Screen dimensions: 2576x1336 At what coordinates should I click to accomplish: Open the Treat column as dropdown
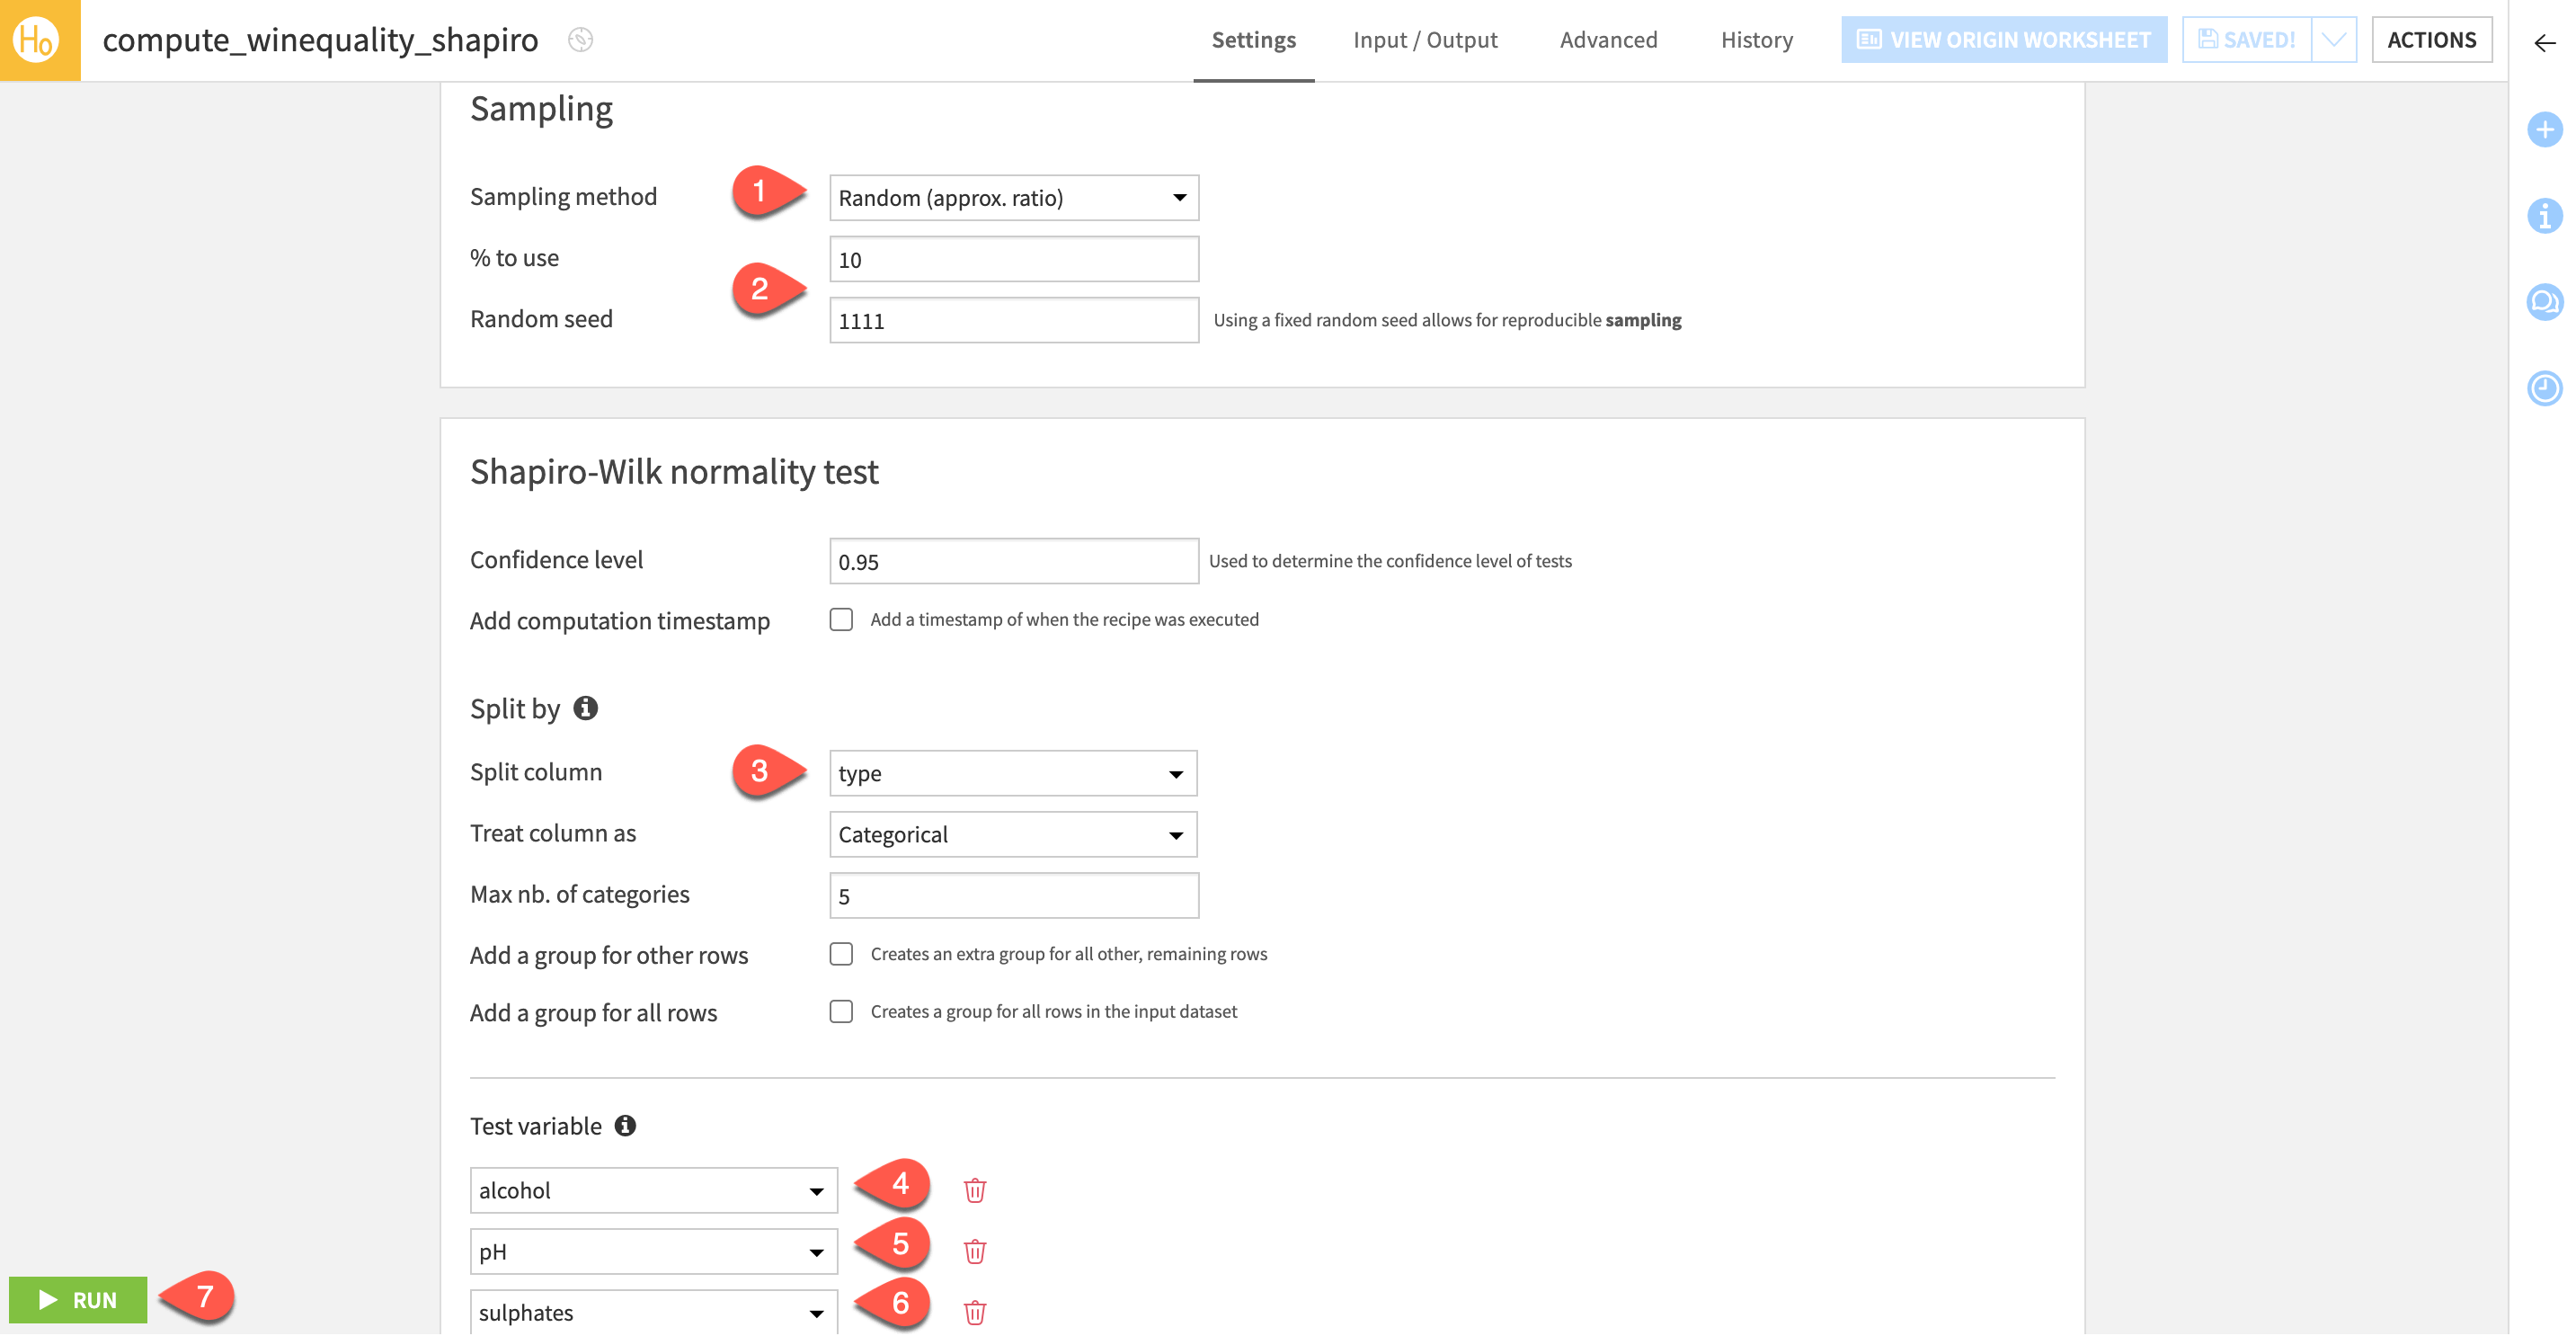coord(1013,834)
